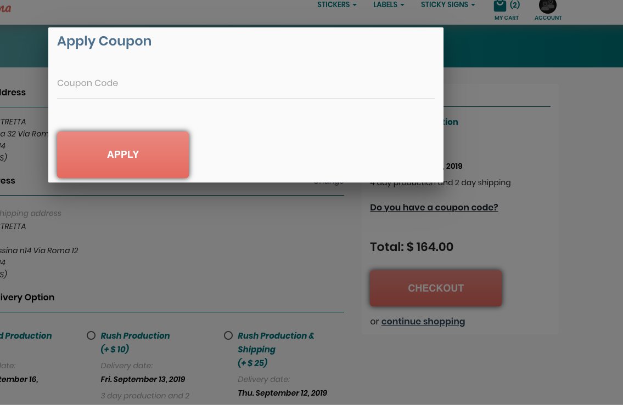Expand the LABELS dropdown menu
Viewport: 623px width, 405px height.
click(389, 5)
